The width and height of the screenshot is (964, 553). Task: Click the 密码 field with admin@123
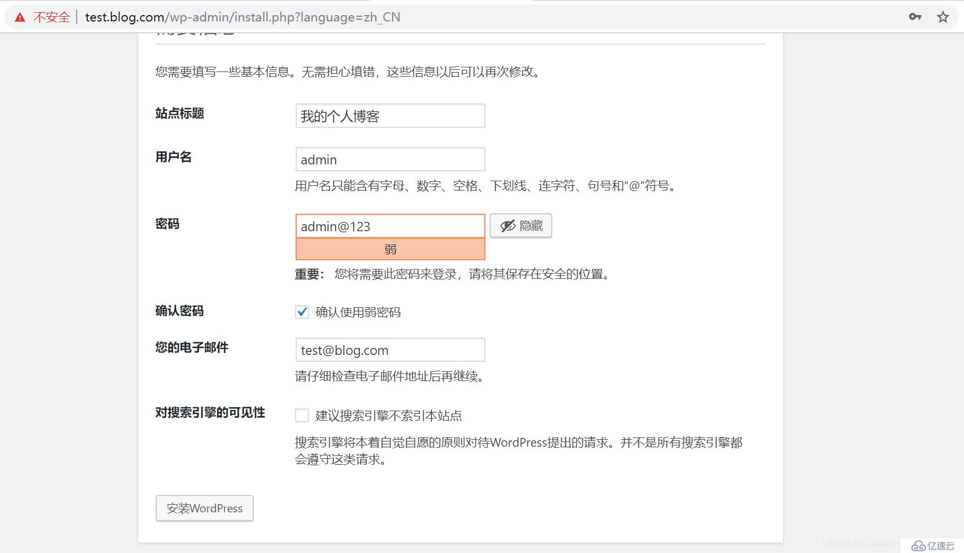(390, 226)
